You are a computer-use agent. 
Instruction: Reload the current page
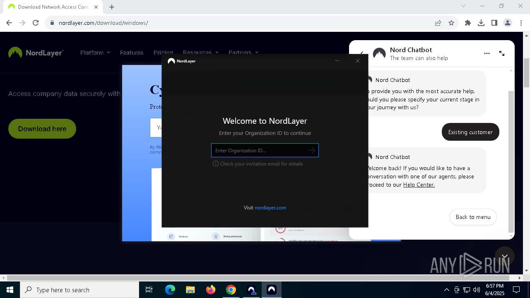(36, 23)
